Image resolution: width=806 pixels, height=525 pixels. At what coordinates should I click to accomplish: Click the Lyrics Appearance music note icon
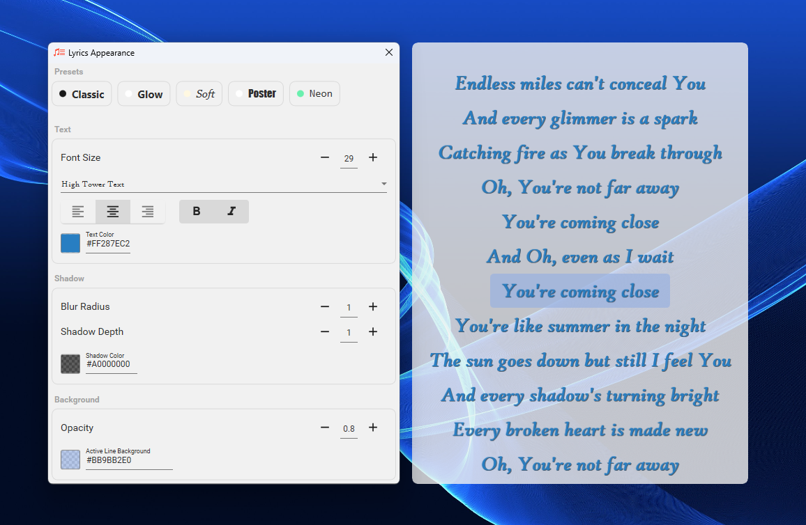click(x=59, y=52)
